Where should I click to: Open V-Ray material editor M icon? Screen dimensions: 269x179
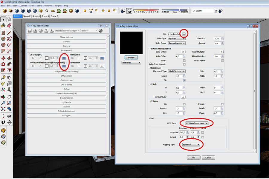pos(5,11)
